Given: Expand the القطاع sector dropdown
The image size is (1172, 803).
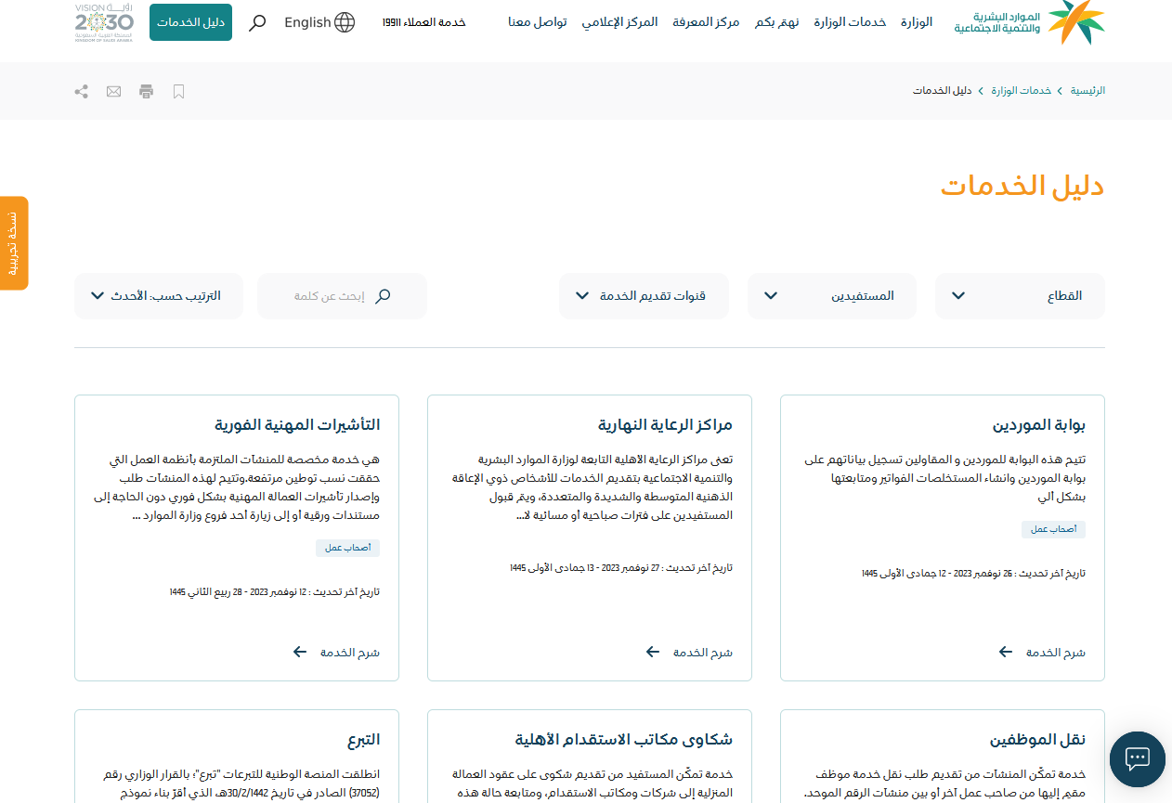Looking at the screenshot, I should point(1020,296).
